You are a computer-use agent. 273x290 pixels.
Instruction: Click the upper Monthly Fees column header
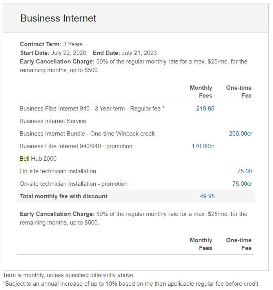(201, 92)
